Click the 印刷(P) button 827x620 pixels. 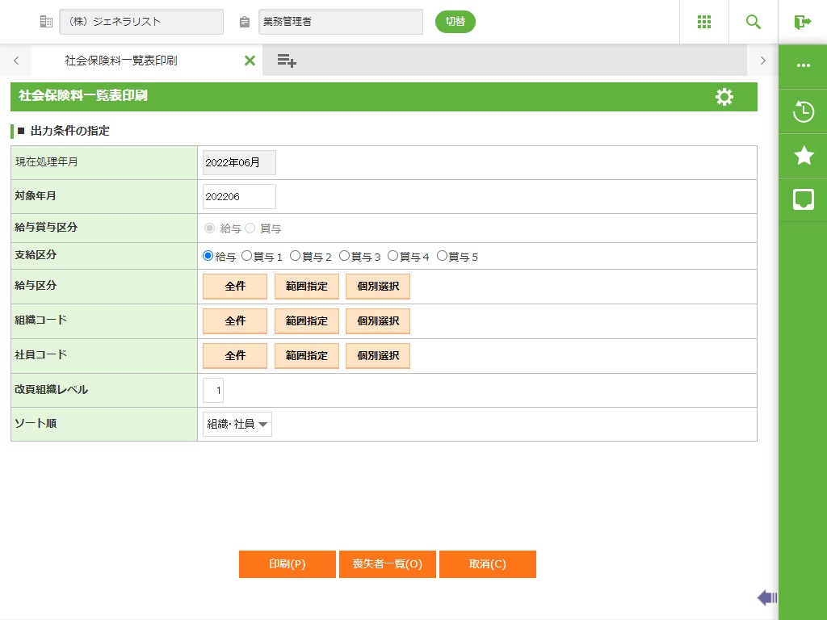click(287, 564)
